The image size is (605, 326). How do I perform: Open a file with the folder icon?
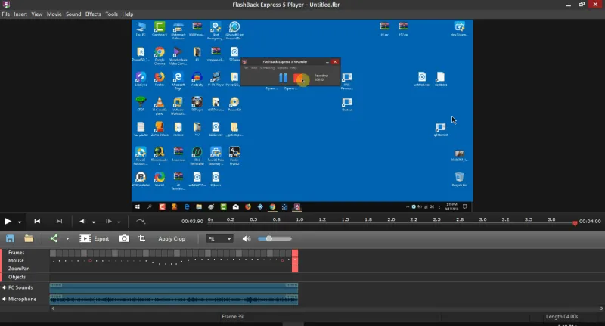tap(28, 238)
